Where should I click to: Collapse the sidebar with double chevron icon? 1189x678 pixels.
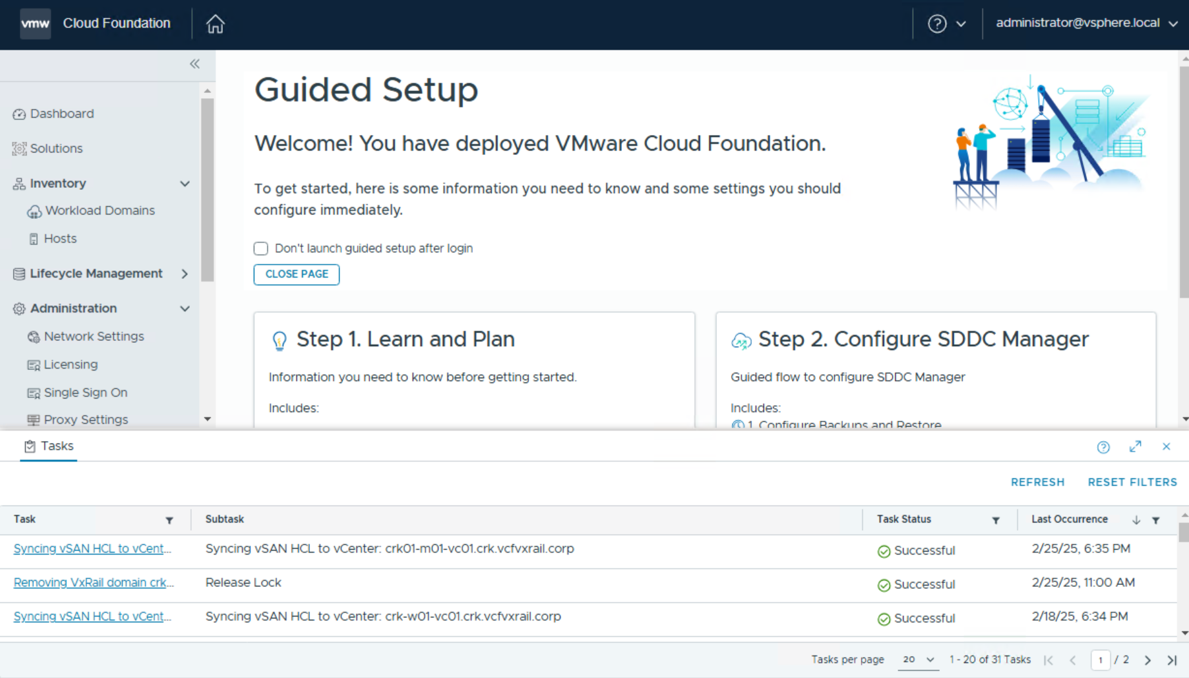(194, 64)
